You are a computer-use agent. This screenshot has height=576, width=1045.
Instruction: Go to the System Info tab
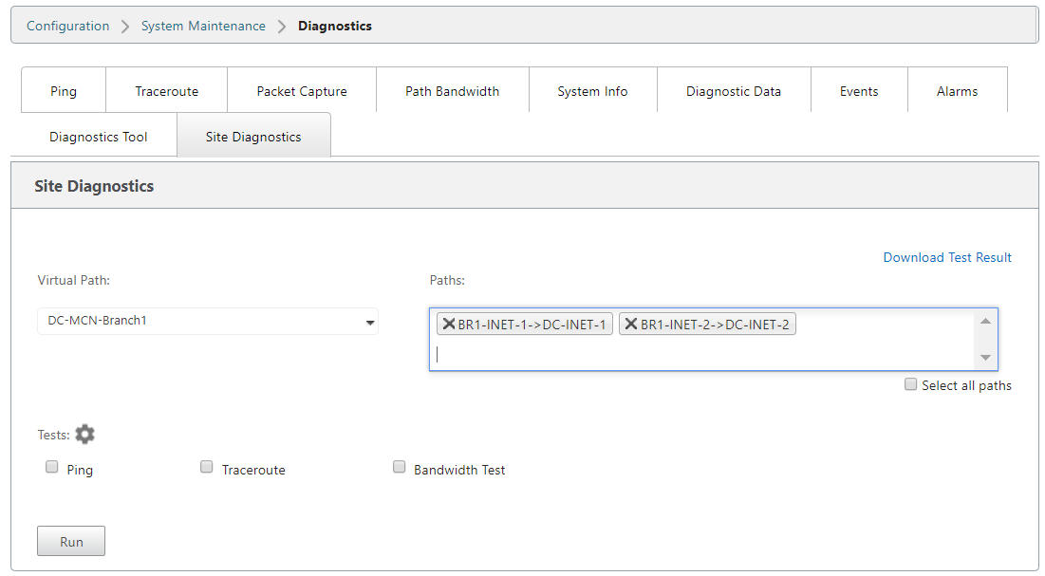(592, 91)
